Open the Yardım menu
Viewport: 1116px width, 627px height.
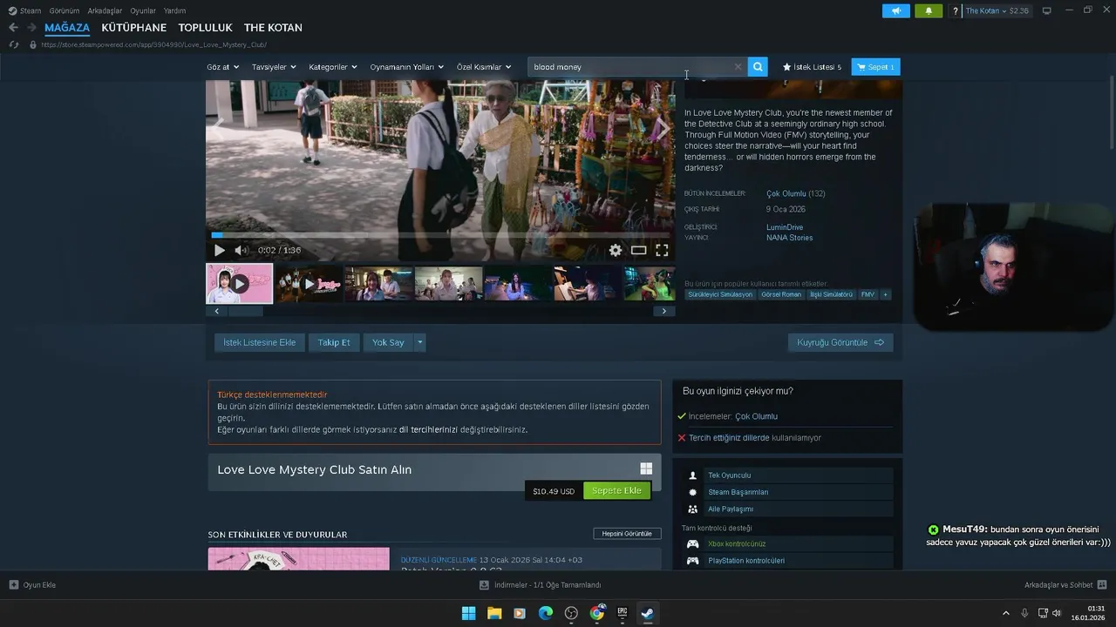tap(174, 10)
